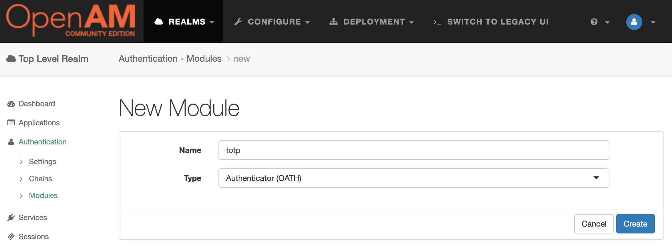The image size is (672, 246).
Task: Expand the user account dropdown caret
Action: click(653, 22)
